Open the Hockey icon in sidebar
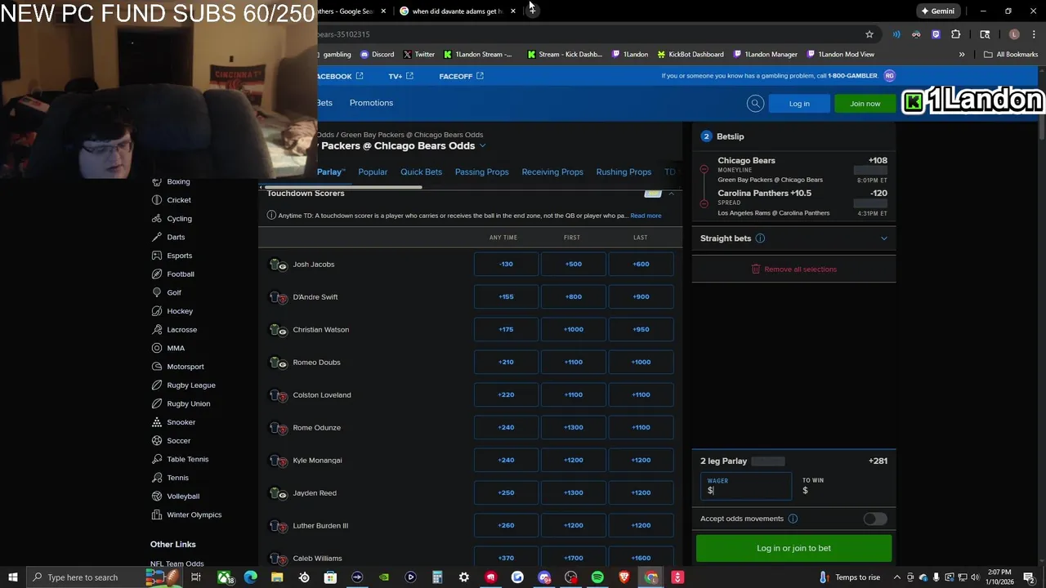The image size is (1046, 588). pyautogui.click(x=157, y=311)
